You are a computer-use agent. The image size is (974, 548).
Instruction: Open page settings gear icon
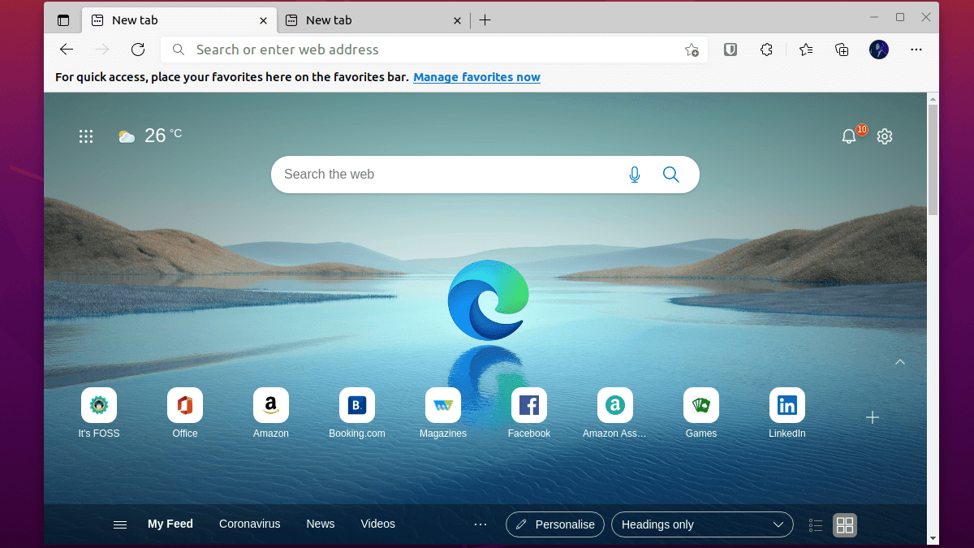pos(885,136)
